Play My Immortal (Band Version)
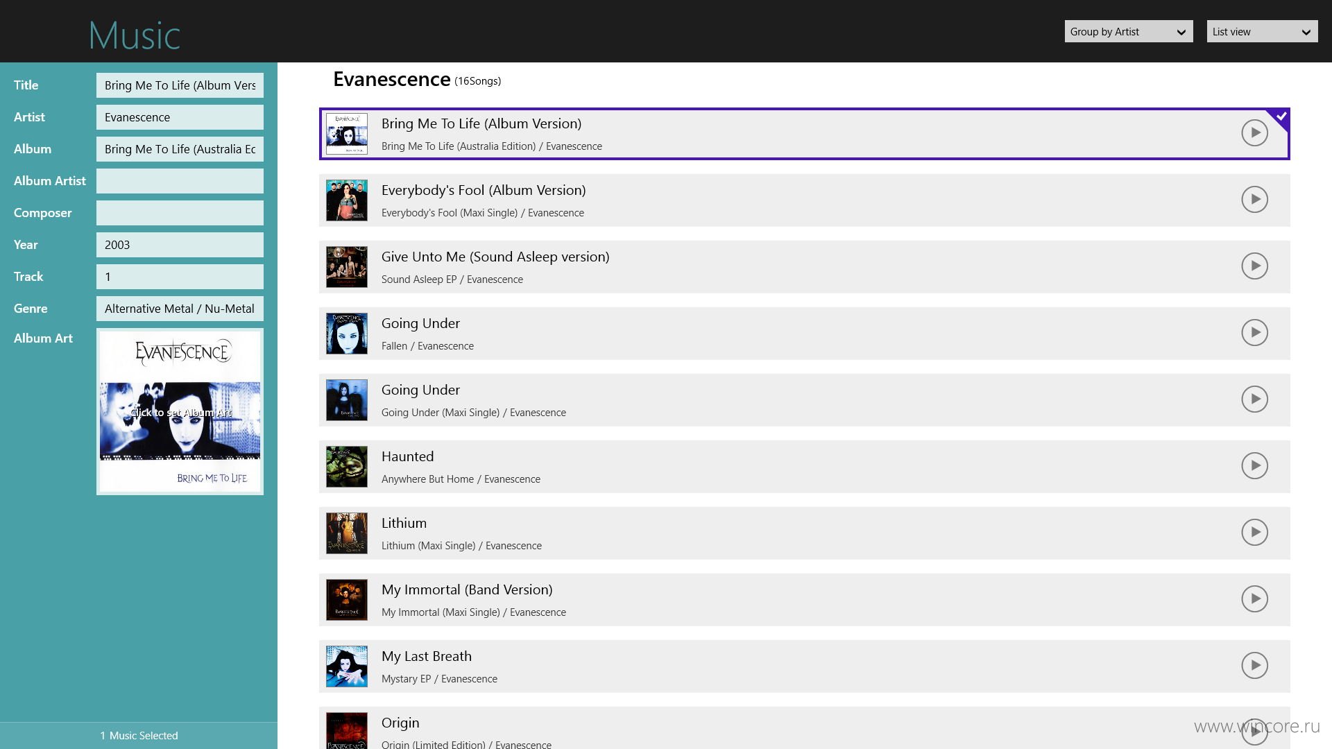 [1254, 599]
